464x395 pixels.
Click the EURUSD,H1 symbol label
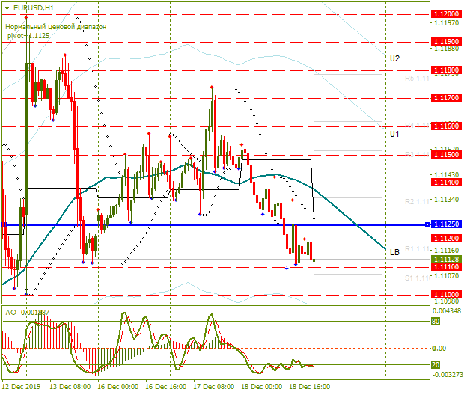[x=34, y=8]
